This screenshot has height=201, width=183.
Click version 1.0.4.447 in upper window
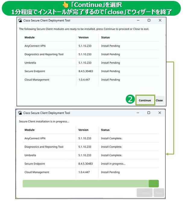(84, 80)
